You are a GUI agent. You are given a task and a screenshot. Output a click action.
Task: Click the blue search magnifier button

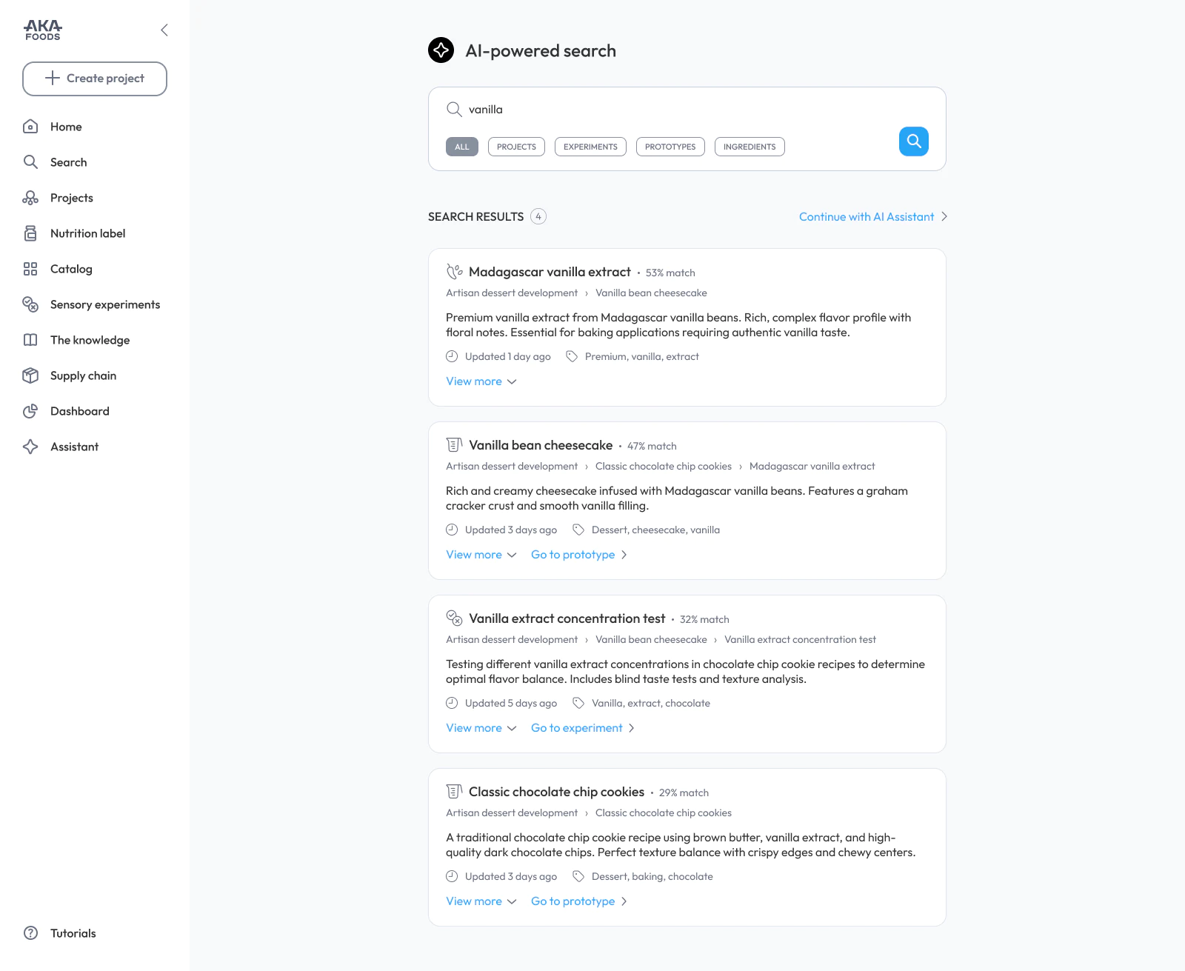(913, 141)
